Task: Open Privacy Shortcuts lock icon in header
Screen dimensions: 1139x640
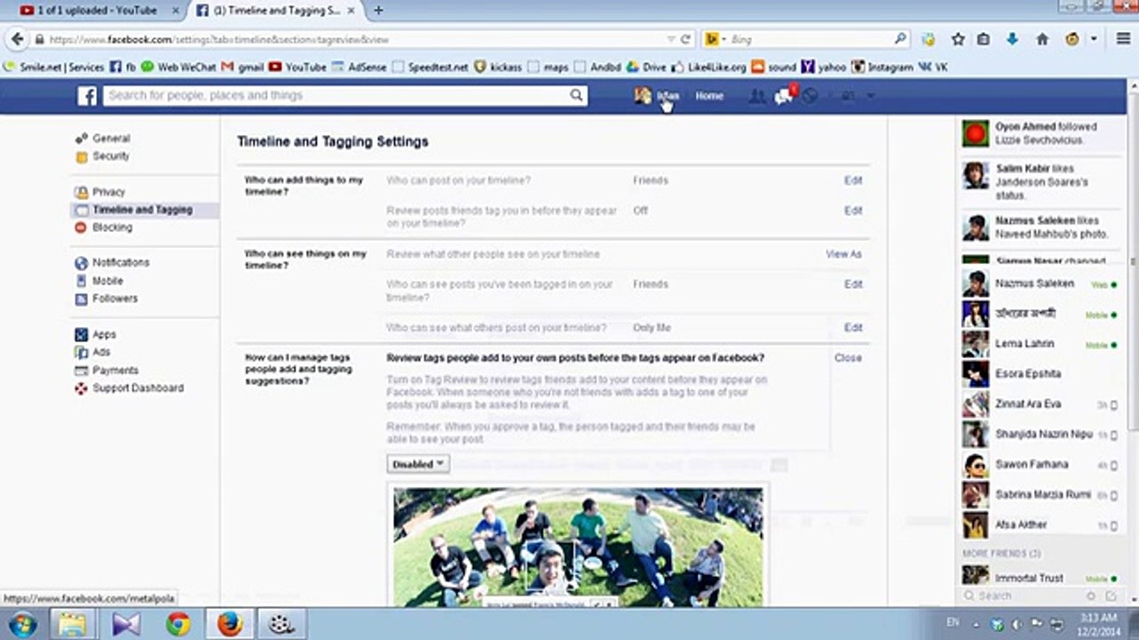Action: pos(848,96)
